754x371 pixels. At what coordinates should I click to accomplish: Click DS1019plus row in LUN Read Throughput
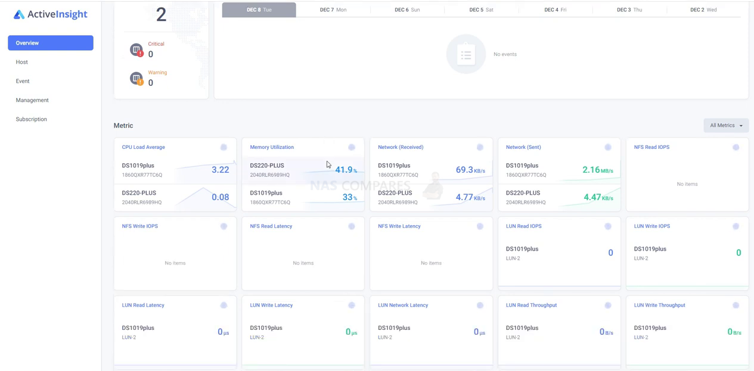559,332
